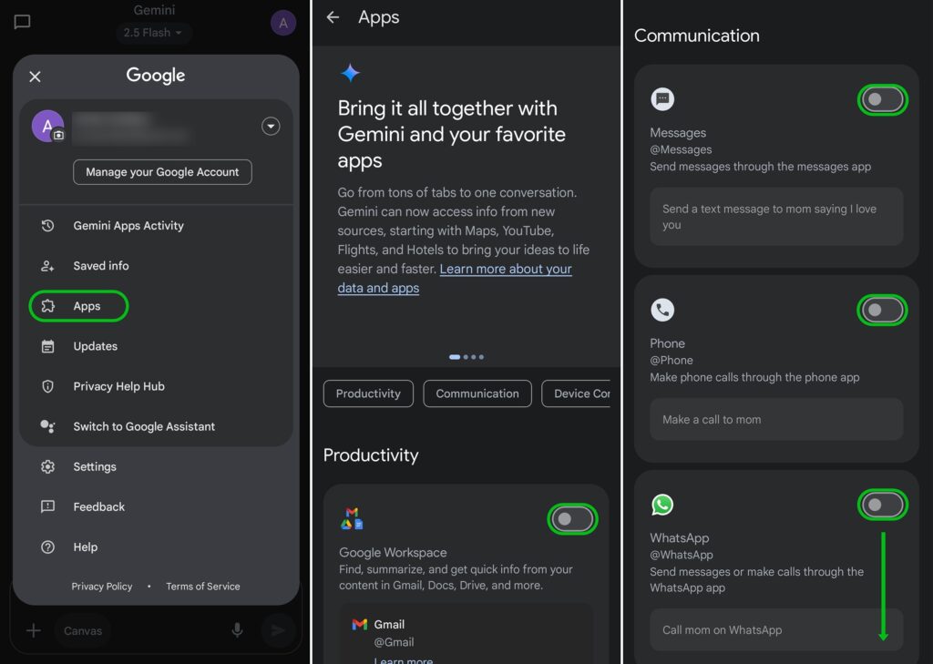933x664 pixels.
Task: Enable the Google Workspace toggle
Action: (x=572, y=519)
